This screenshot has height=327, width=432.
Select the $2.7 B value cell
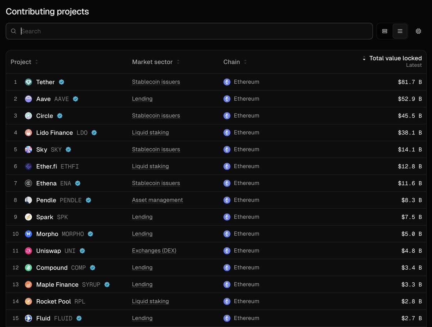(411, 318)
